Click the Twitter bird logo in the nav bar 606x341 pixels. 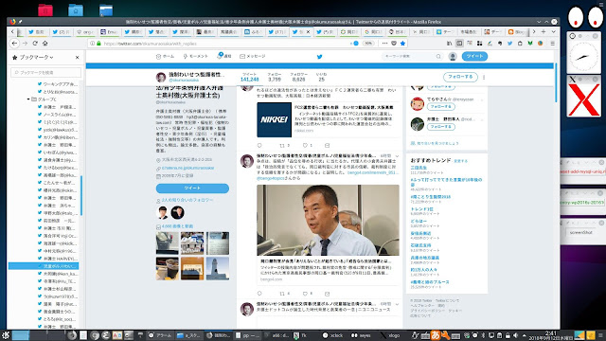(x=320, y=57)
